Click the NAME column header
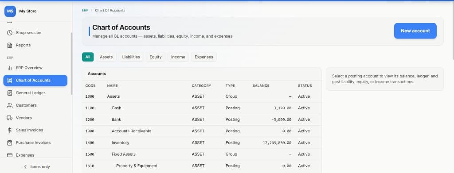 point(112,86)
